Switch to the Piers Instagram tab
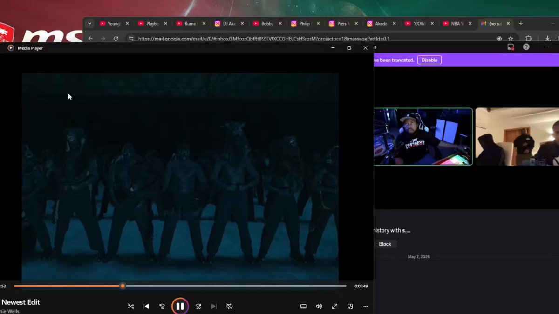The height and width of the screenshot is (314, 559). click(343, 24)
